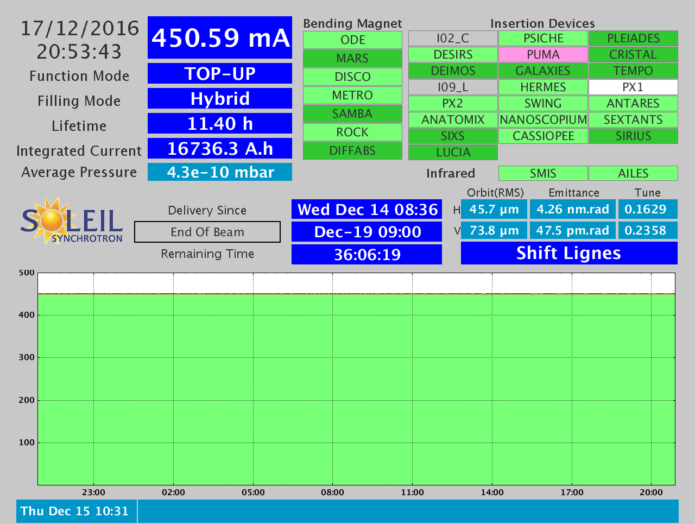
Task: Click the HERMES beamline indicator
Action: click(543, 87)
